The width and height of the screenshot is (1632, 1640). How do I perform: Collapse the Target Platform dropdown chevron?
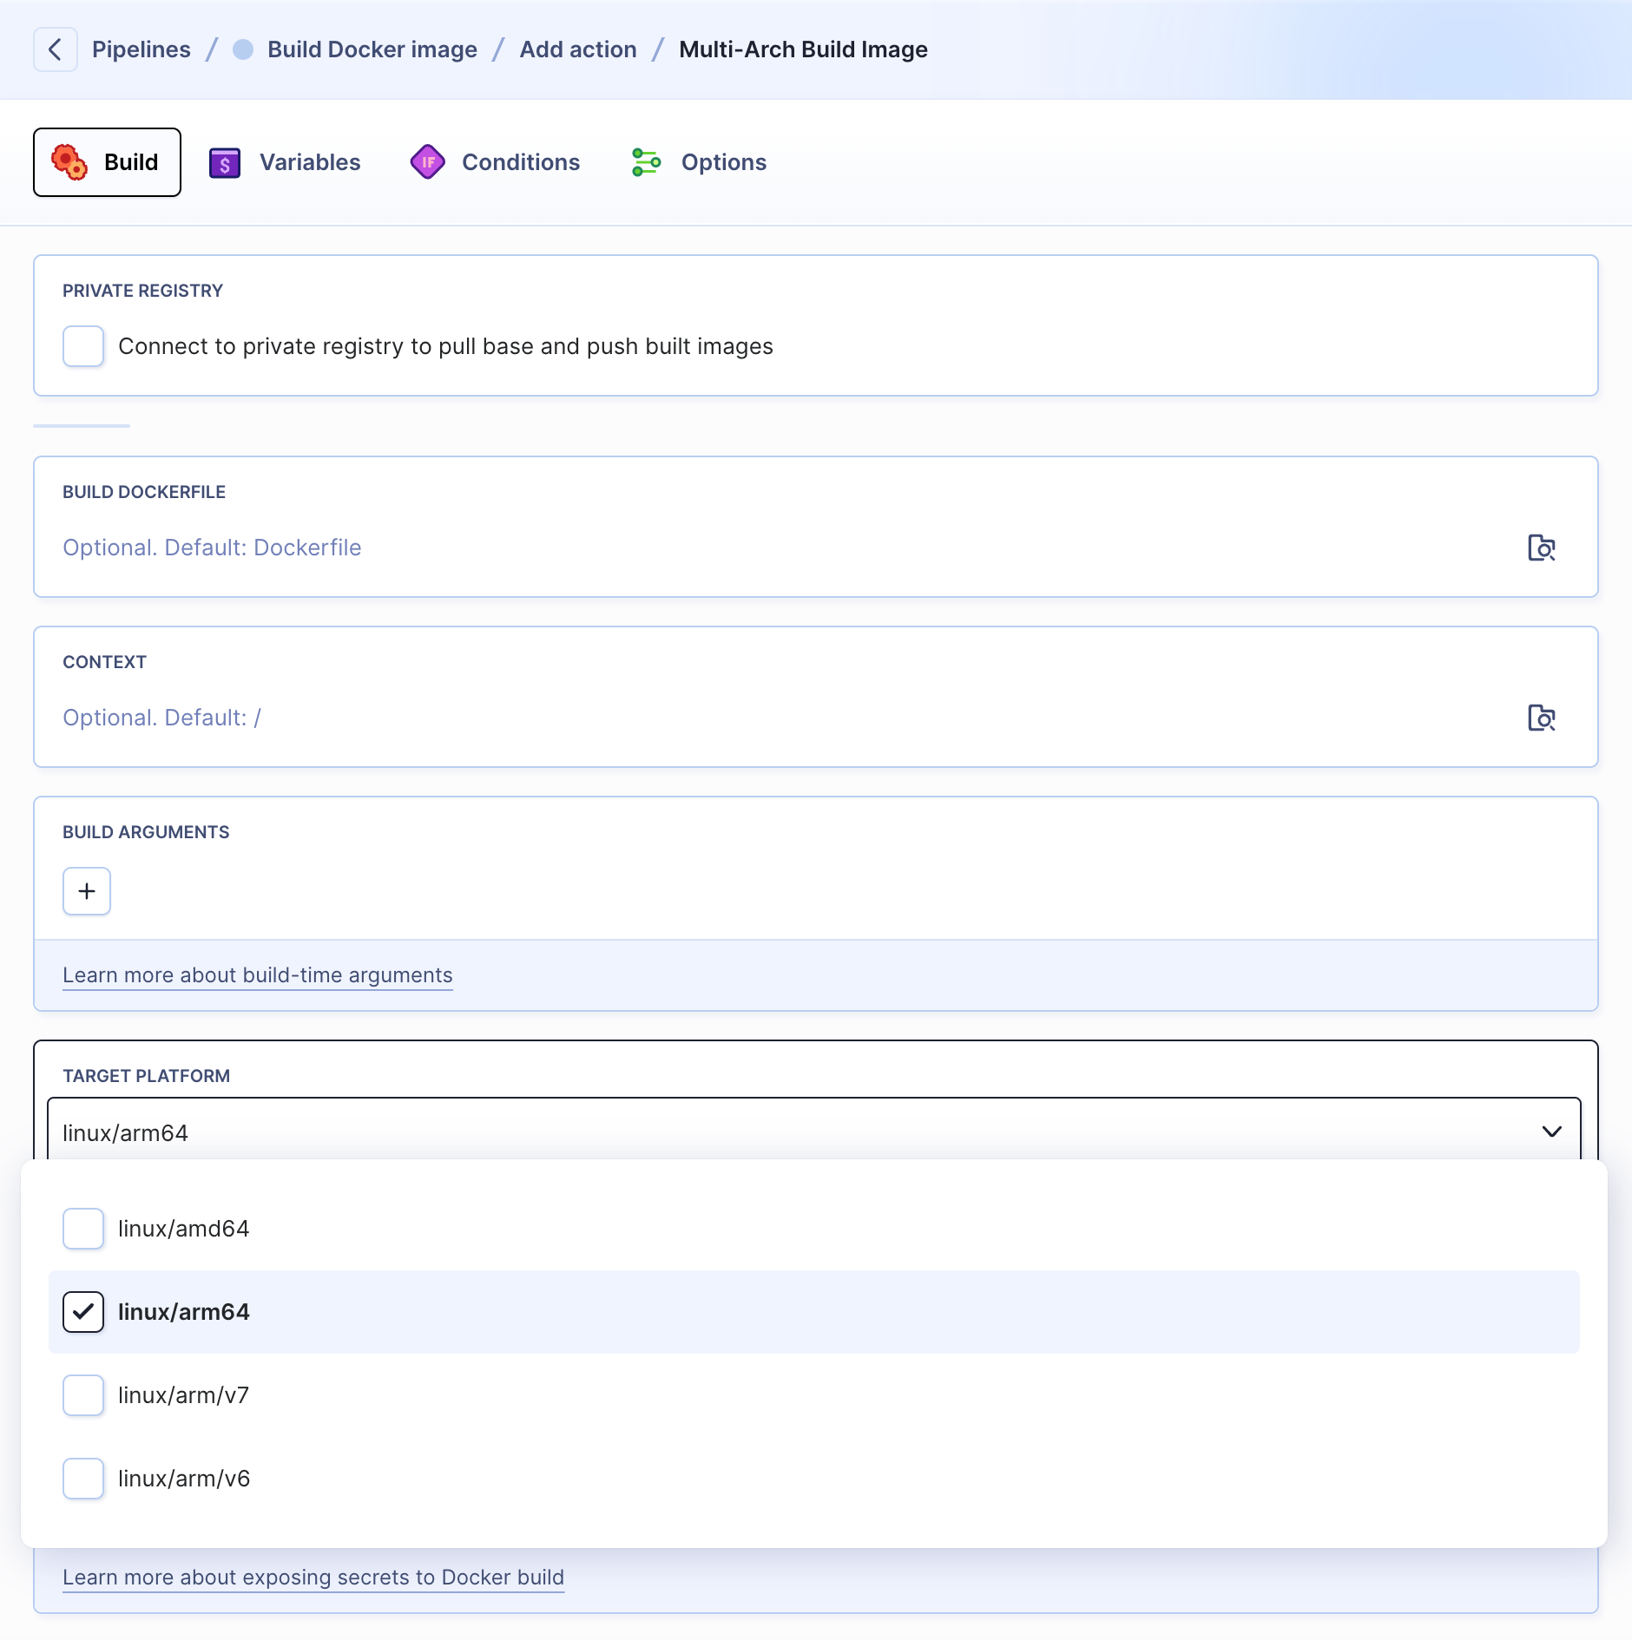pyautogui.click(x=1552, y=1132)
